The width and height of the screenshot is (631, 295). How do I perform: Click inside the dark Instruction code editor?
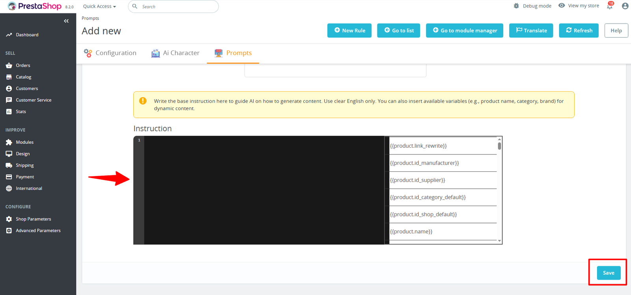(264, 190)
